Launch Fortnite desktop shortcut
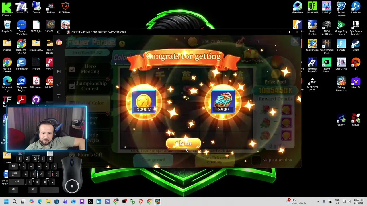 (x=341, y=45)
